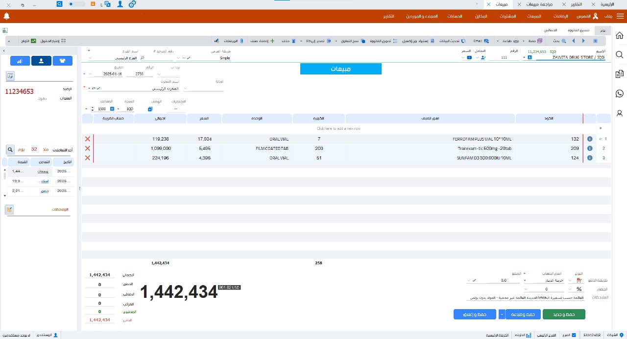Open the المبيعات menu
Viewport: 627px width, 339px height.
click(534, 16)
